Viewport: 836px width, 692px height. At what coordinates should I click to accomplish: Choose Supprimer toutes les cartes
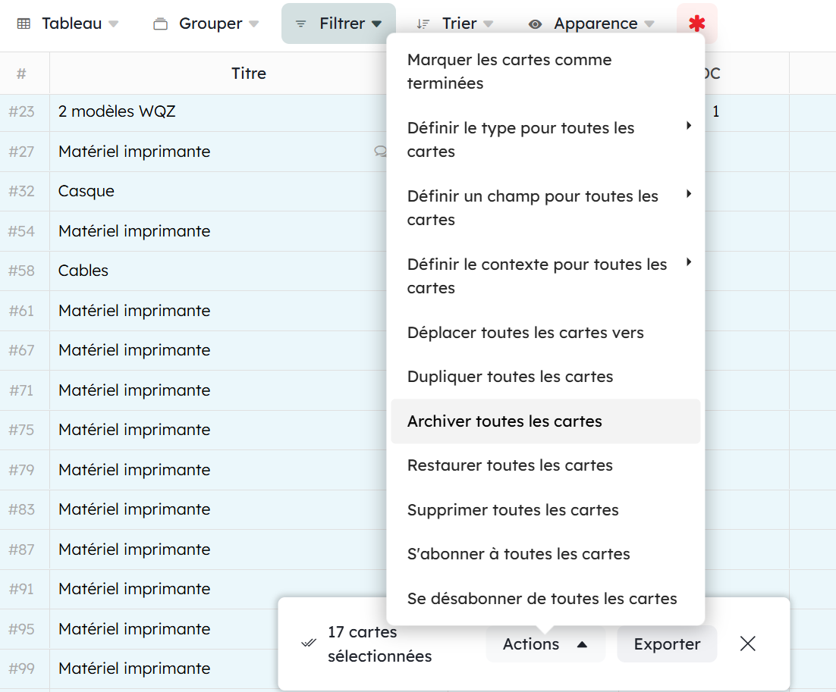click(513, 510)
